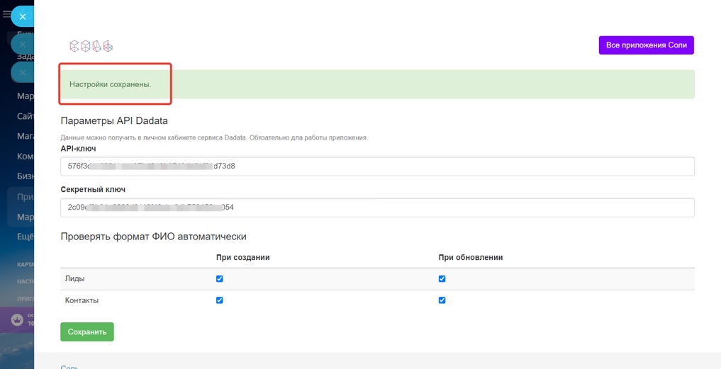The image size is (721, 369).
Task: Click the crown icon in sidebar
Action: point(17,320)
